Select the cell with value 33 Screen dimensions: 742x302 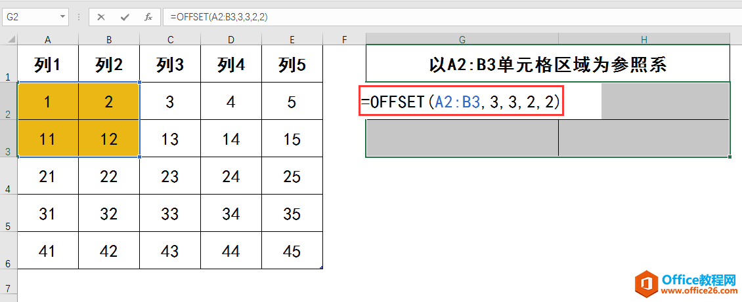pos(170,213)
